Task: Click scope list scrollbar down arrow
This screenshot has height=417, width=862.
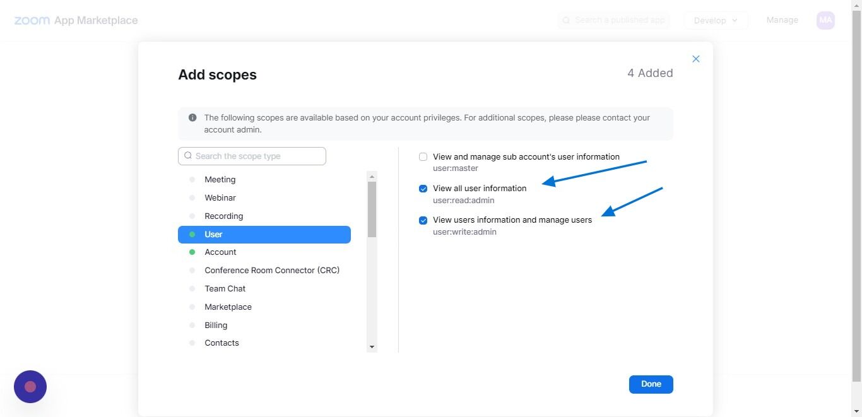Action: (372, 347)
